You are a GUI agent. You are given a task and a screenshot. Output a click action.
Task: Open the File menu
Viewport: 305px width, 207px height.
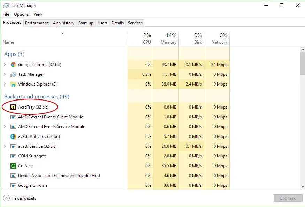6,14
